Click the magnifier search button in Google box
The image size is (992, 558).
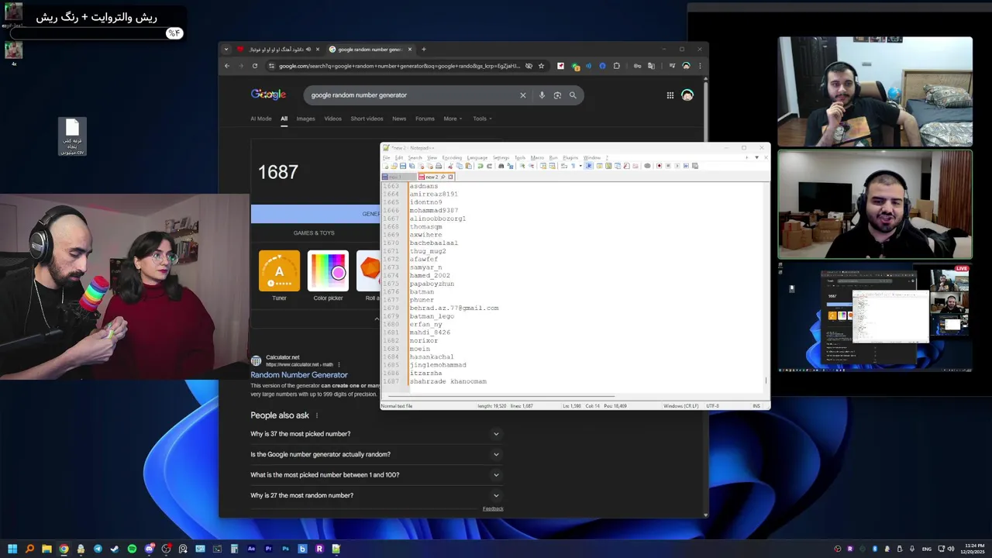coord(573,95)
